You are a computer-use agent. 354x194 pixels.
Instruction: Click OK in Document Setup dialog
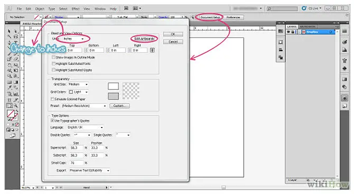(173, 34)
